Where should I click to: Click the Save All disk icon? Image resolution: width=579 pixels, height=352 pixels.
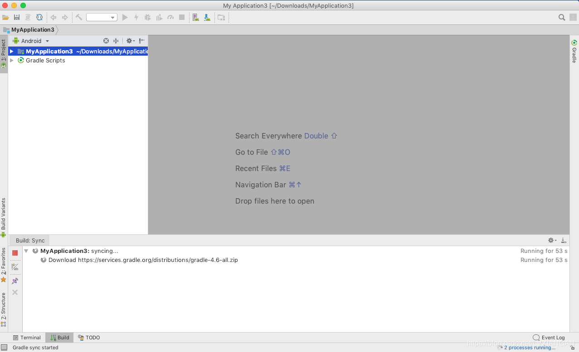point(17,17)
